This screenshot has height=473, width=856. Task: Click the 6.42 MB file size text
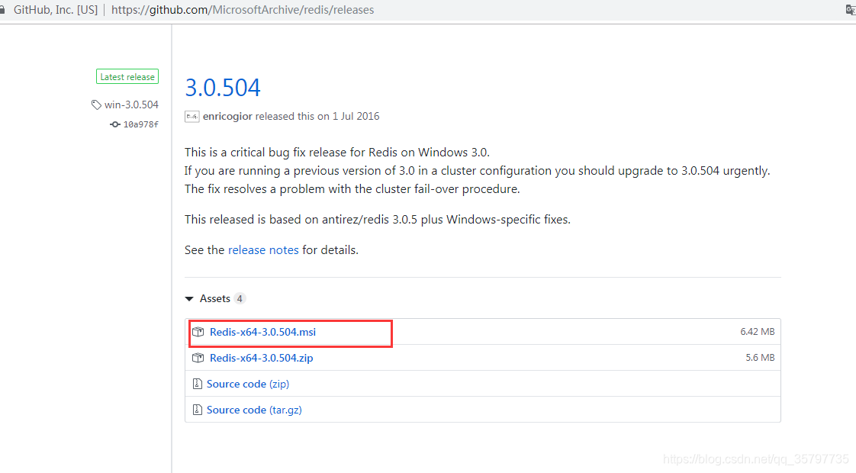click(757, 332)
